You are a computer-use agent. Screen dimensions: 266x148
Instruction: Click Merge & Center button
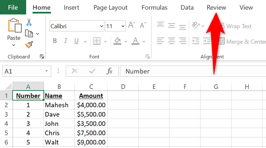click(x=242, y=42)
